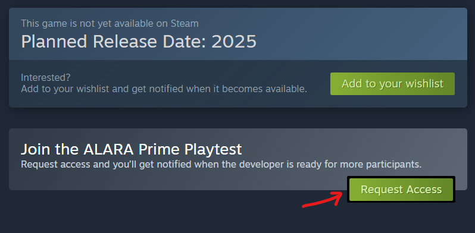
Task: Click 'Planned' in the release date heading
Action: [x=55, y=42]
